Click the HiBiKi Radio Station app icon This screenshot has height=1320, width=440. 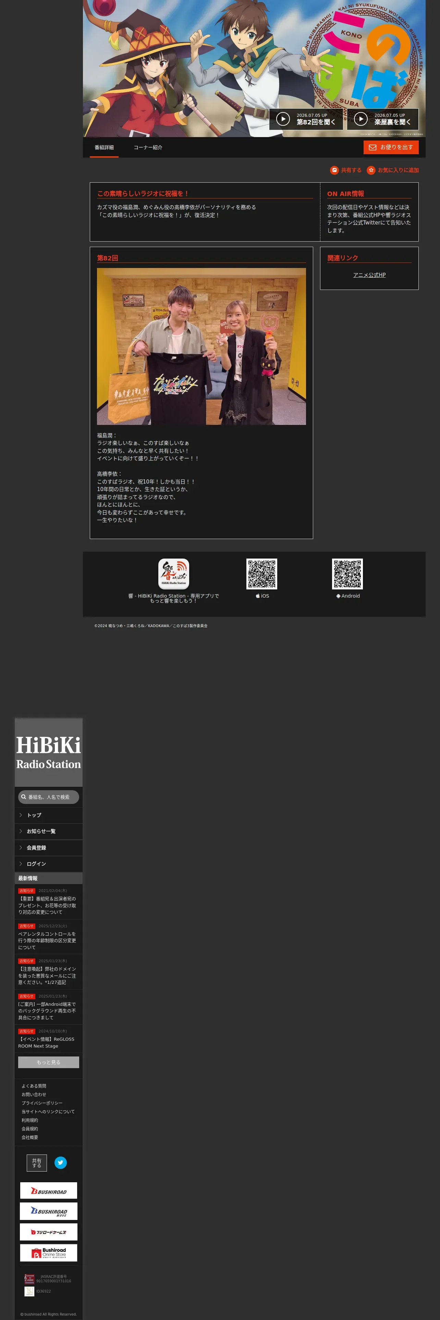[174, 574]
